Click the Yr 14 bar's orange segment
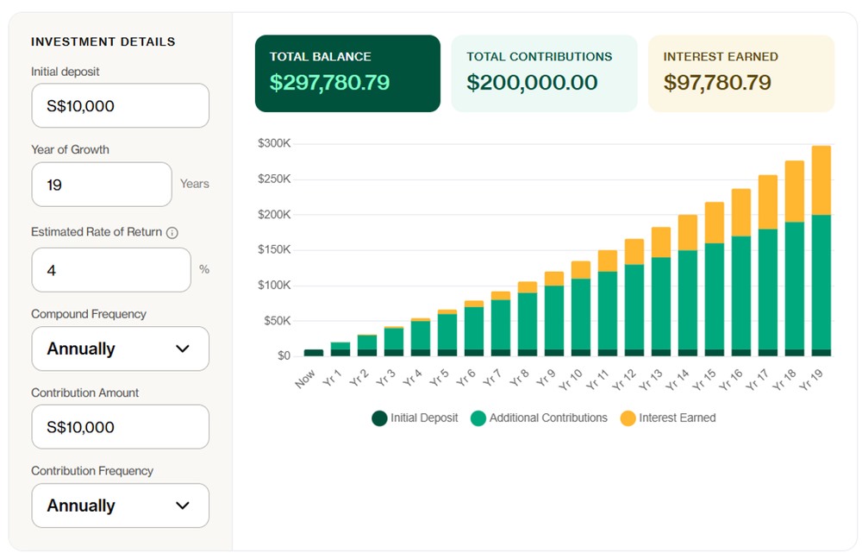 (688, 233)
